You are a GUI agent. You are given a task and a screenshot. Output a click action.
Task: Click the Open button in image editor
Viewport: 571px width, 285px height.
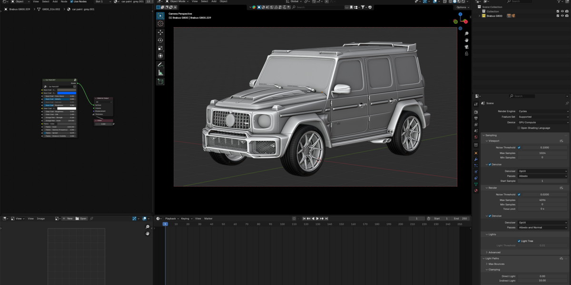[81, 218]
